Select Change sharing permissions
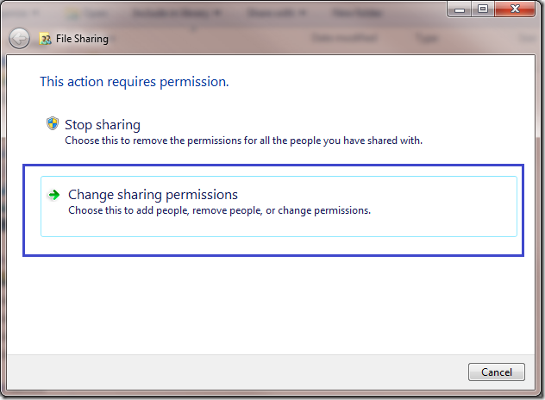 pos(153,195)
